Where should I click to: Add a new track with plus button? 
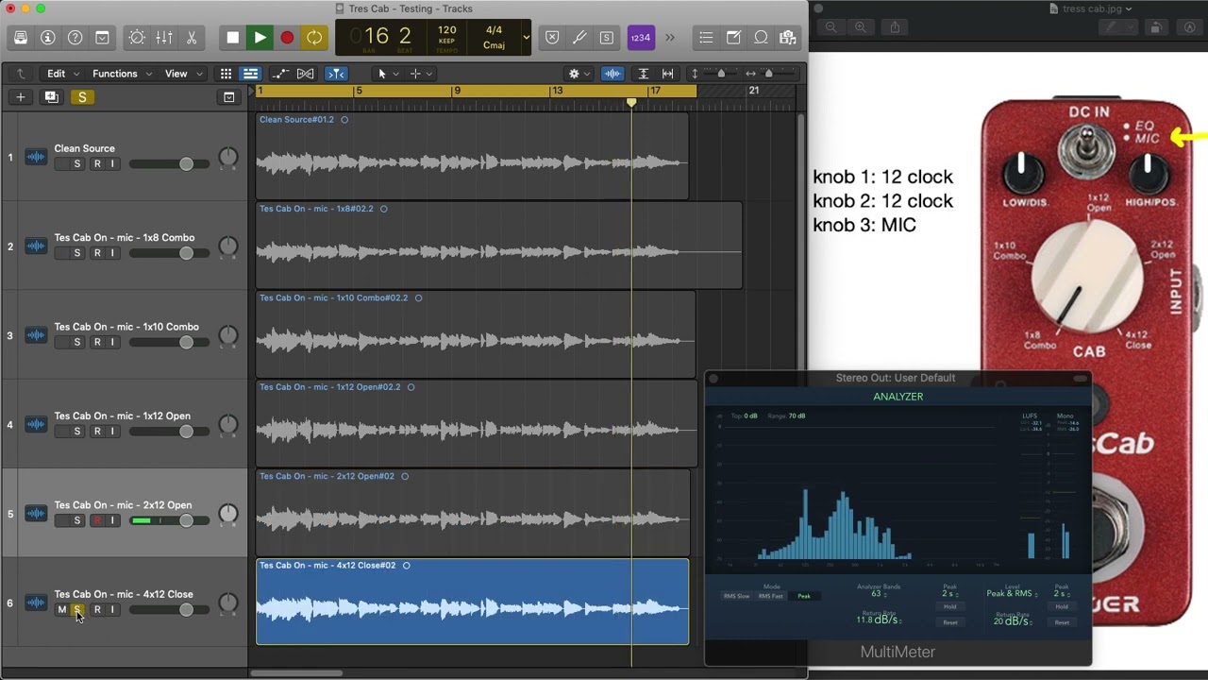[21, 97]
